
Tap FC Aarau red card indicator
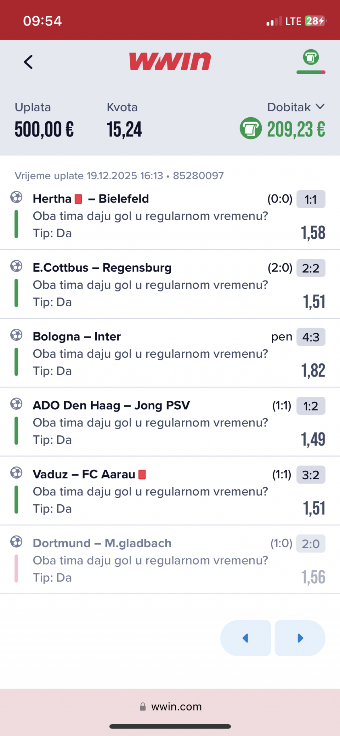point(142,474)
